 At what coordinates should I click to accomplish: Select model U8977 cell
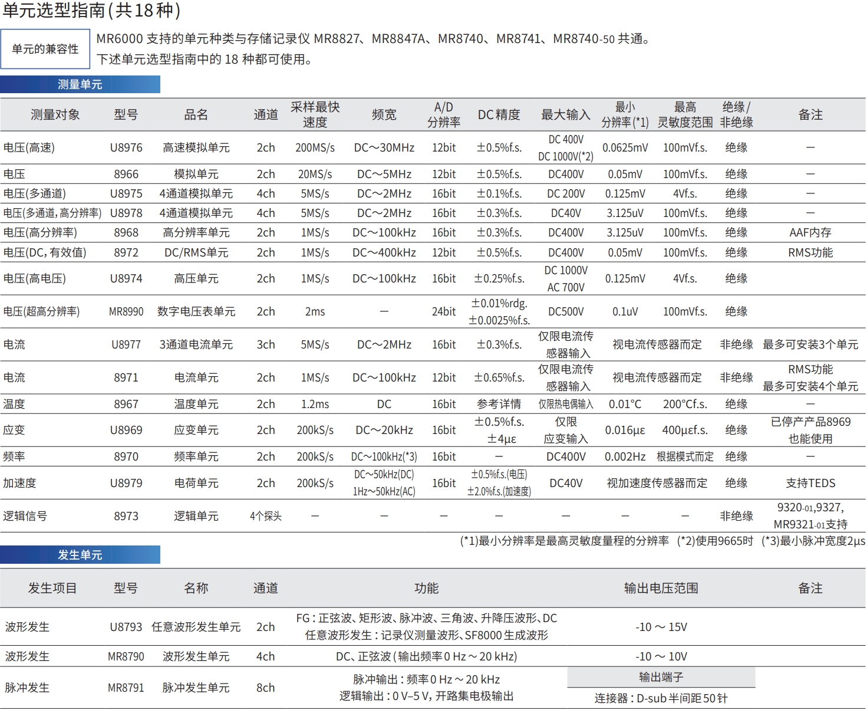coord(126,345)
